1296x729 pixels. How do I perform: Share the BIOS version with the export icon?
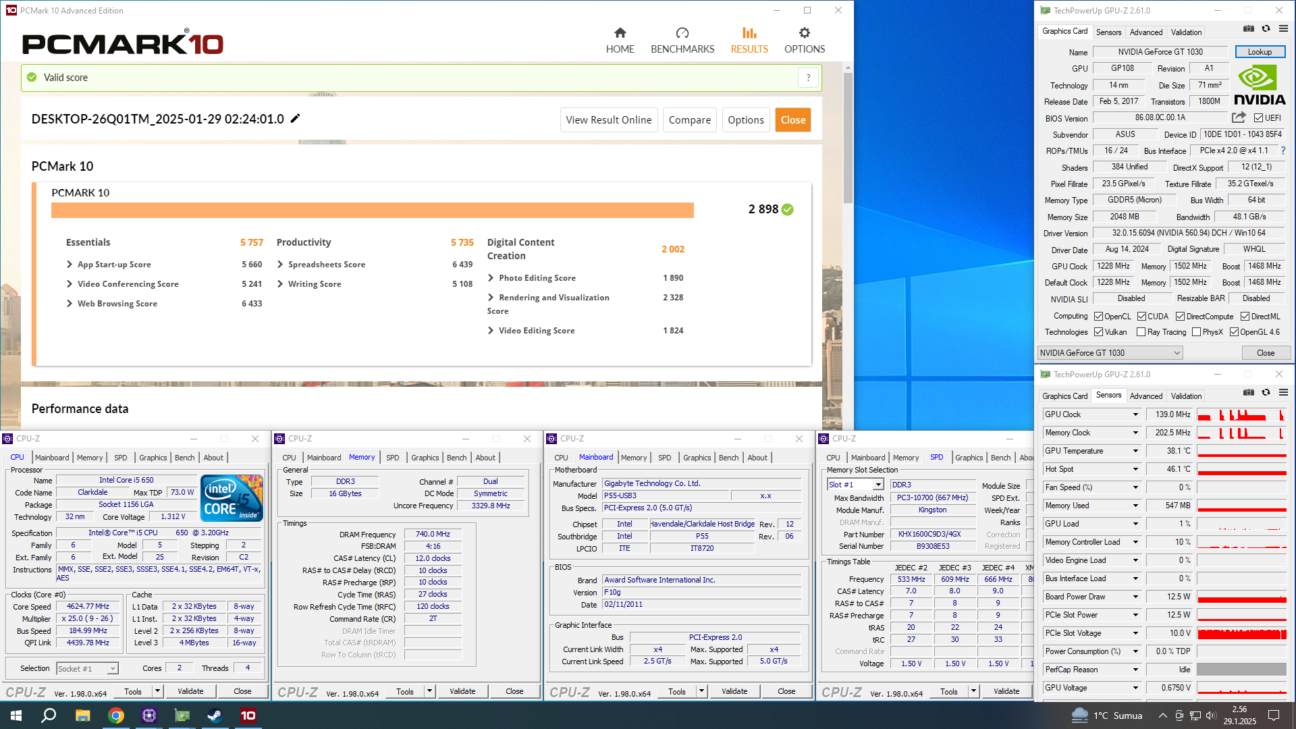(1239, 117)
